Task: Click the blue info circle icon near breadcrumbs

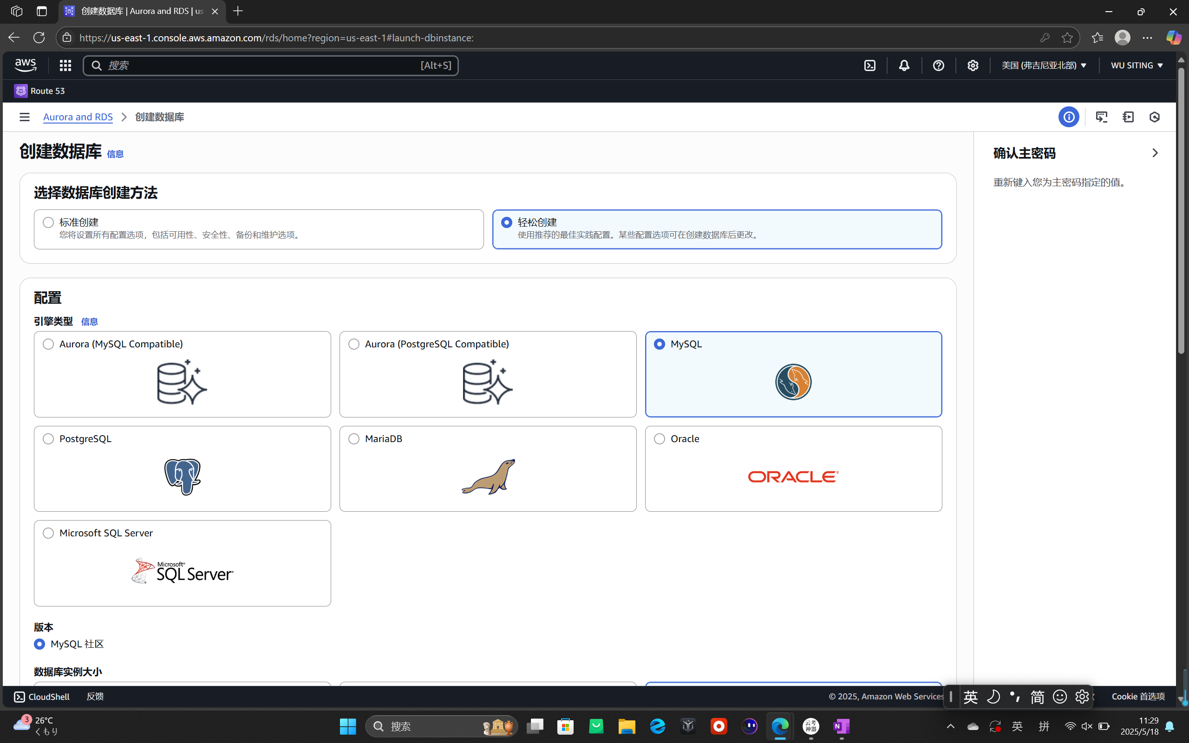Action: click(1069, 117)
